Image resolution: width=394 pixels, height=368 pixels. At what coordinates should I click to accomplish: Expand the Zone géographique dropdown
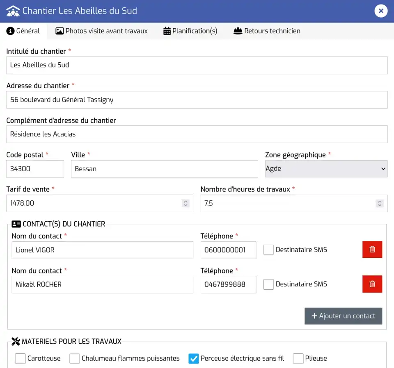click(326, 169)
